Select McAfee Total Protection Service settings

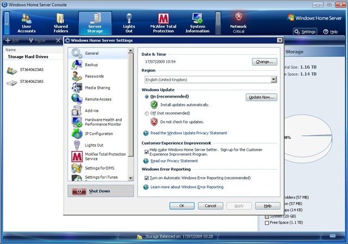[x=98, y=157]
